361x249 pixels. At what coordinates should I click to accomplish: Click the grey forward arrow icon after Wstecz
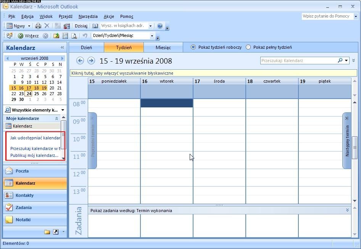pos(45,36)
